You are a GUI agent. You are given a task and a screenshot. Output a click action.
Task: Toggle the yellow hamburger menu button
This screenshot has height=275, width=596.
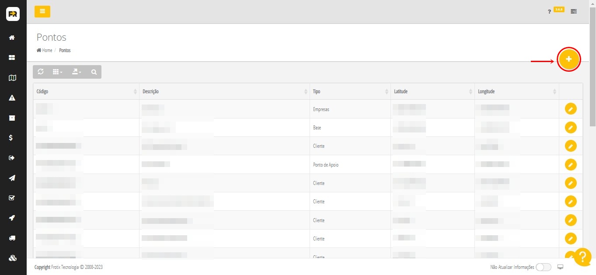pos(42,11)
